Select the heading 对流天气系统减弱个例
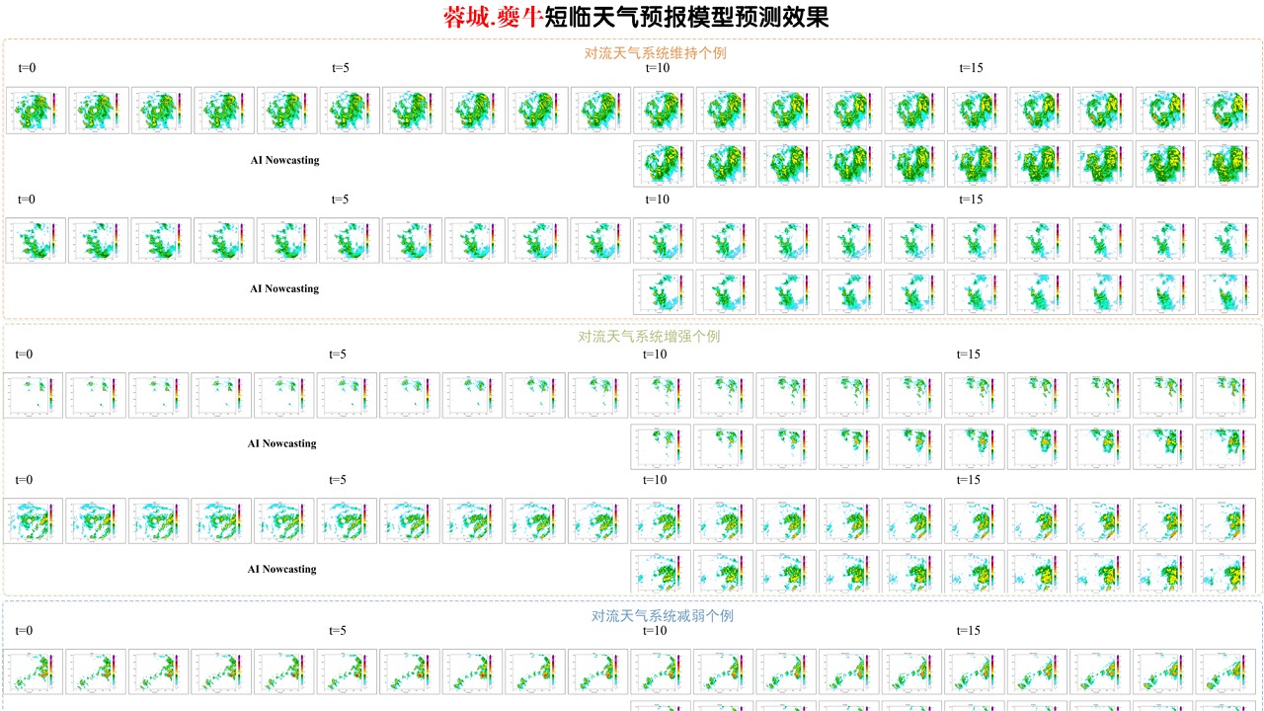Image resolution: width=1264 pixels, height=711 pixels. (663, 616)
